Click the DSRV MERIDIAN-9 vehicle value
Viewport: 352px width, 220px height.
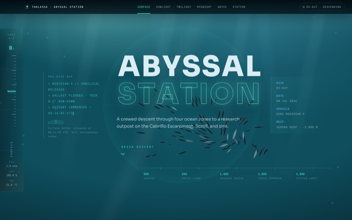(290, 114)
